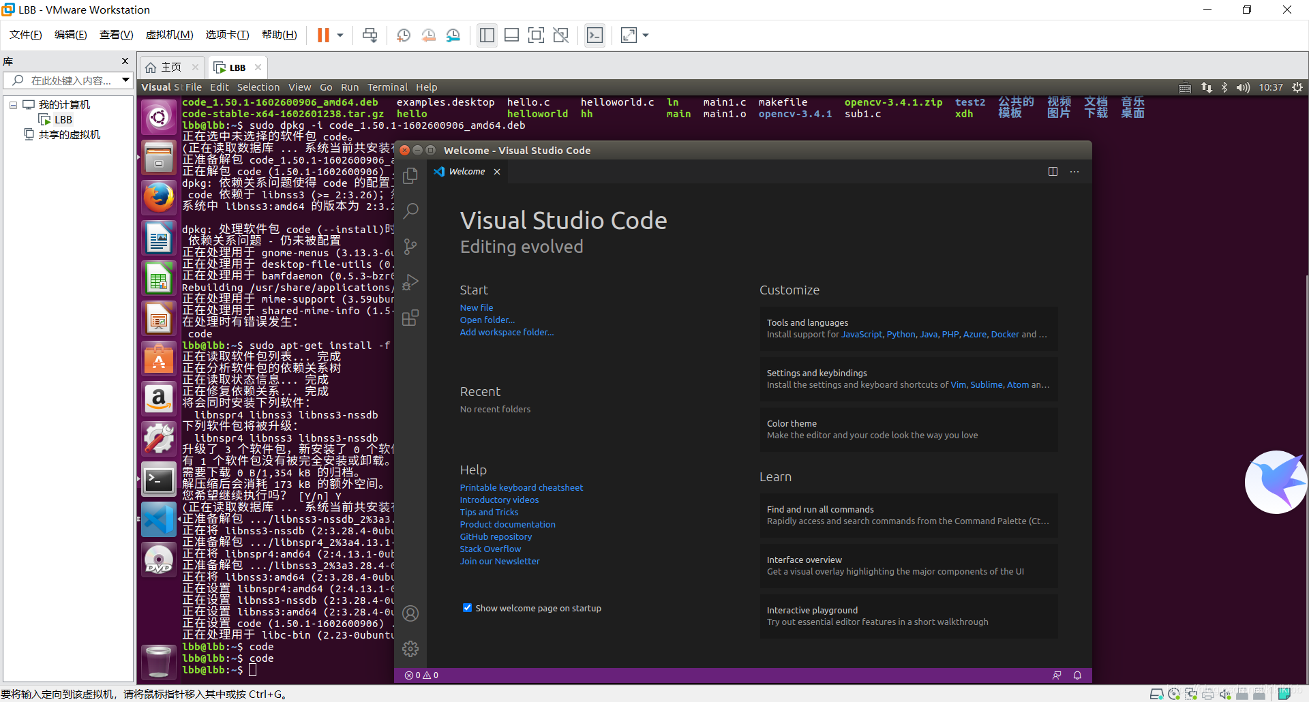Click errors and warnings status bar indicator
Screen dimensions: 1309x702
pos(421,675)
